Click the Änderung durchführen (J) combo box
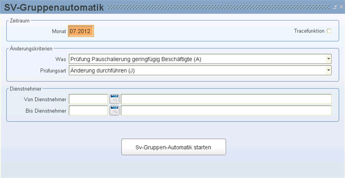This screenshot has height=178, width=345. click(200, 70)
